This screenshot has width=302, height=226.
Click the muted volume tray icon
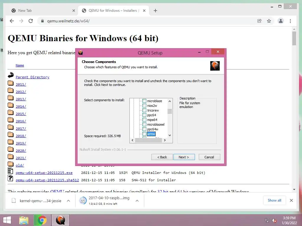pyautogui.click(x=275, y=220)
